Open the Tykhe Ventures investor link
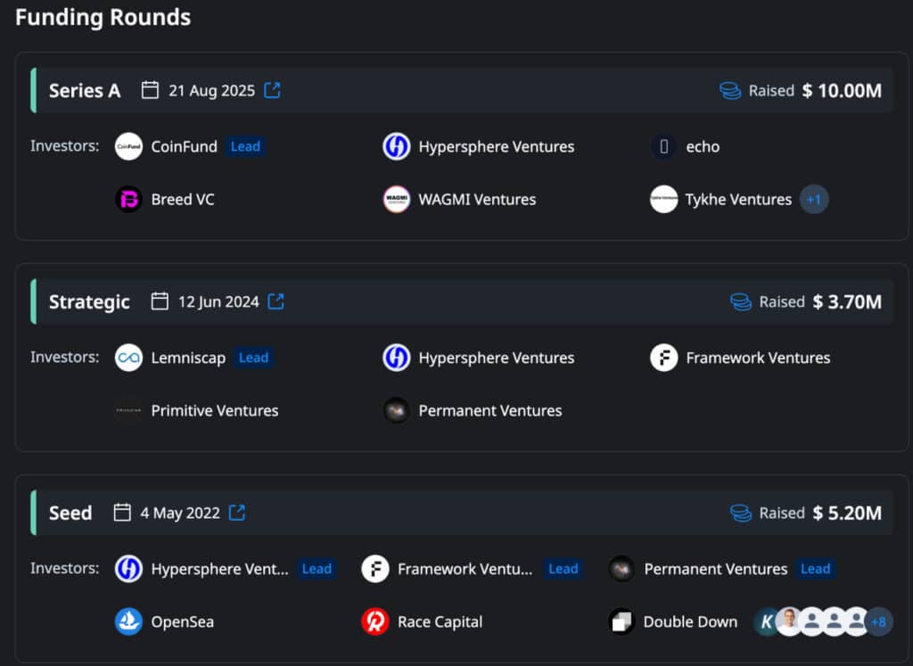This screenshot has height=666, width=913. [x=738, y=200]
